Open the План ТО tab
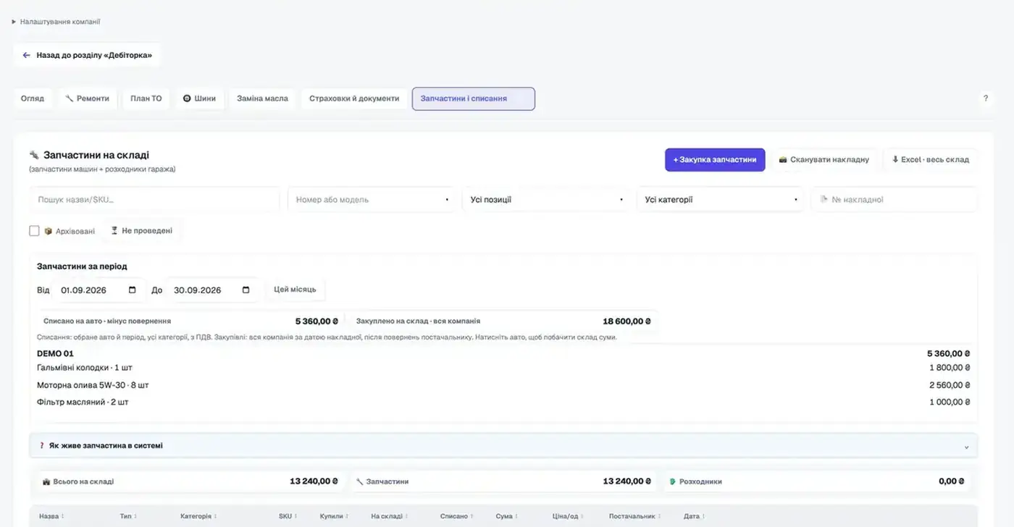The width and height of the screenshot is (1014, 527). (x=146, y=98)
